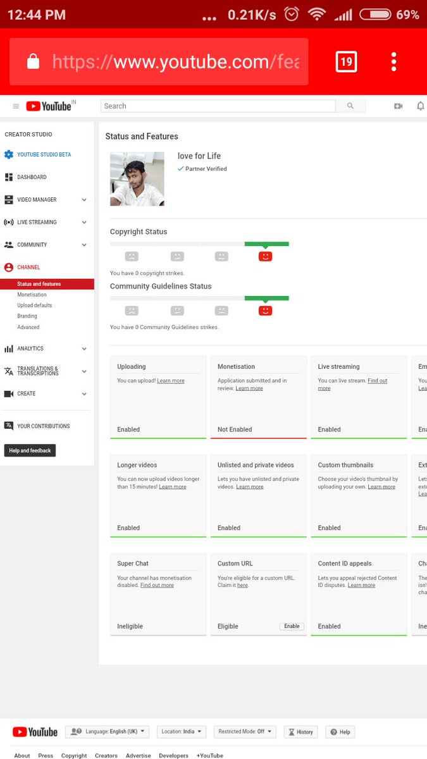
Task: Click the Live Streaming broadcast icon
Action: [9, 223]
